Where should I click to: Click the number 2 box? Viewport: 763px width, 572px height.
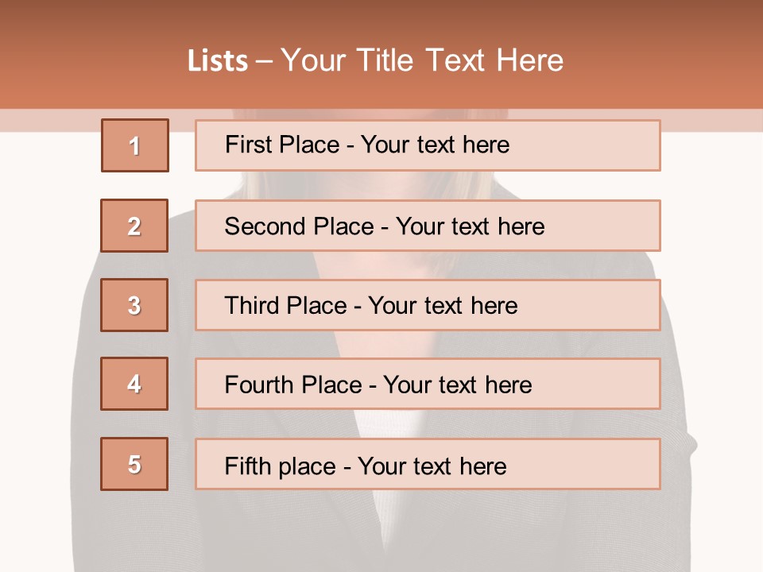(134, 226)
